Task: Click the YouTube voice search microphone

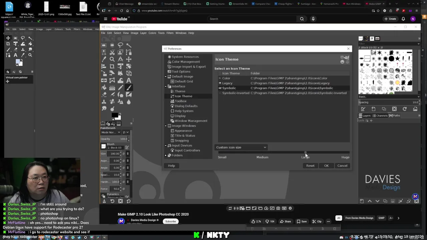Action: point(313,19)
